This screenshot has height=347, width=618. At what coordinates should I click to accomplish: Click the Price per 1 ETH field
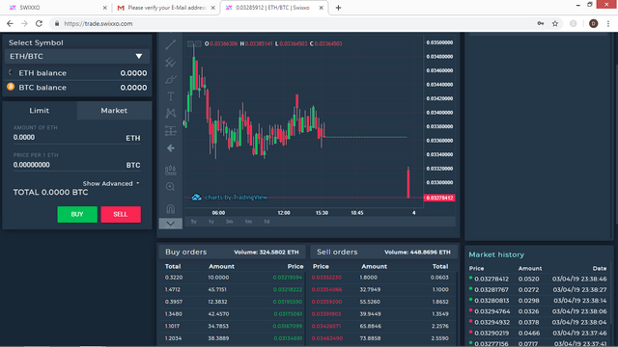coord(77,165)
